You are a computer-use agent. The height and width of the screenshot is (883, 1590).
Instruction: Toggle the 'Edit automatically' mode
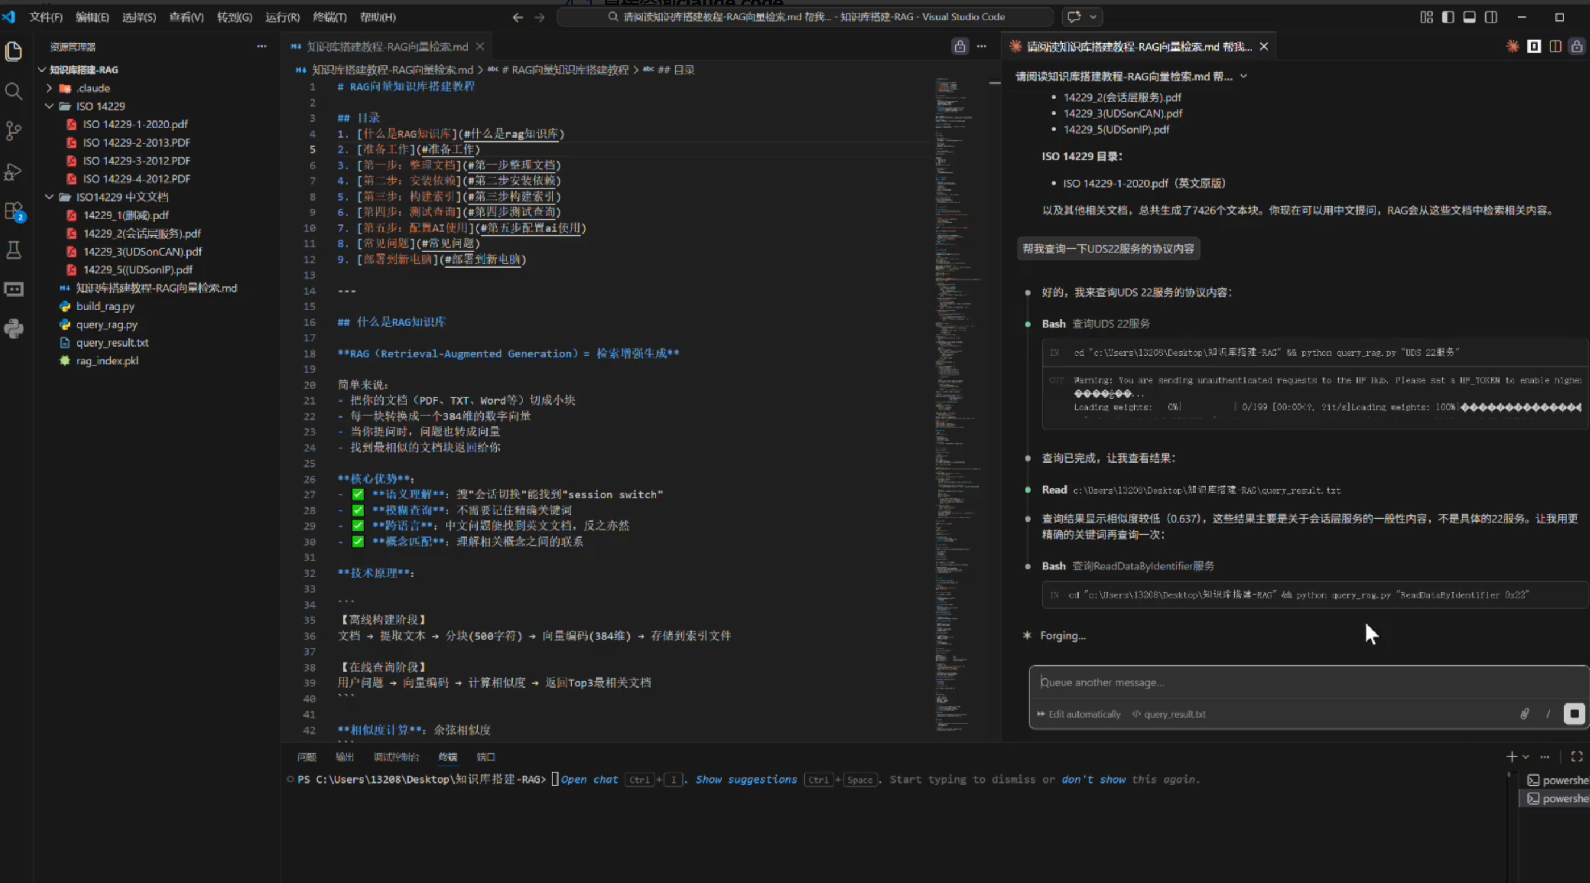point(1079,714)
